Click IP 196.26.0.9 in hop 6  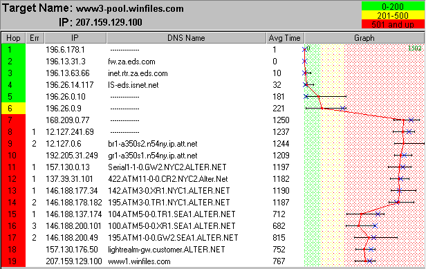tap(64, 109)
